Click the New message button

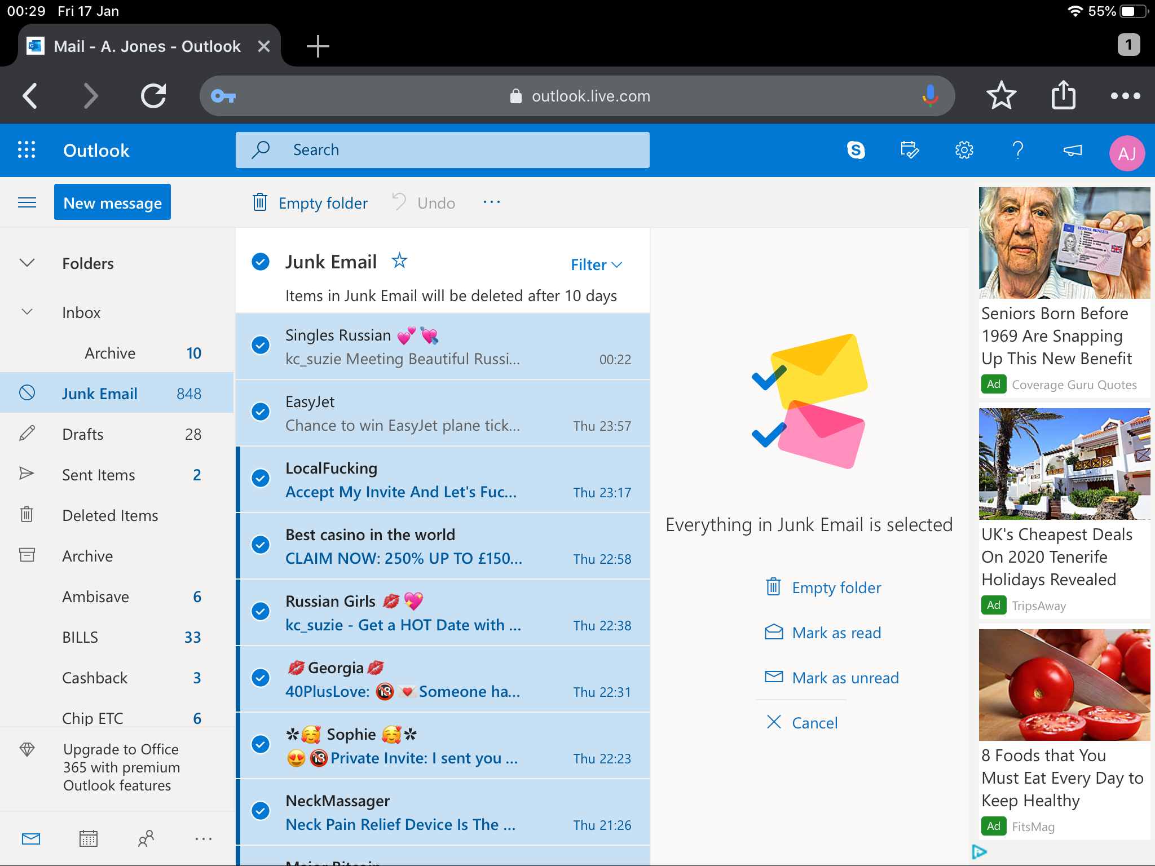112,202
